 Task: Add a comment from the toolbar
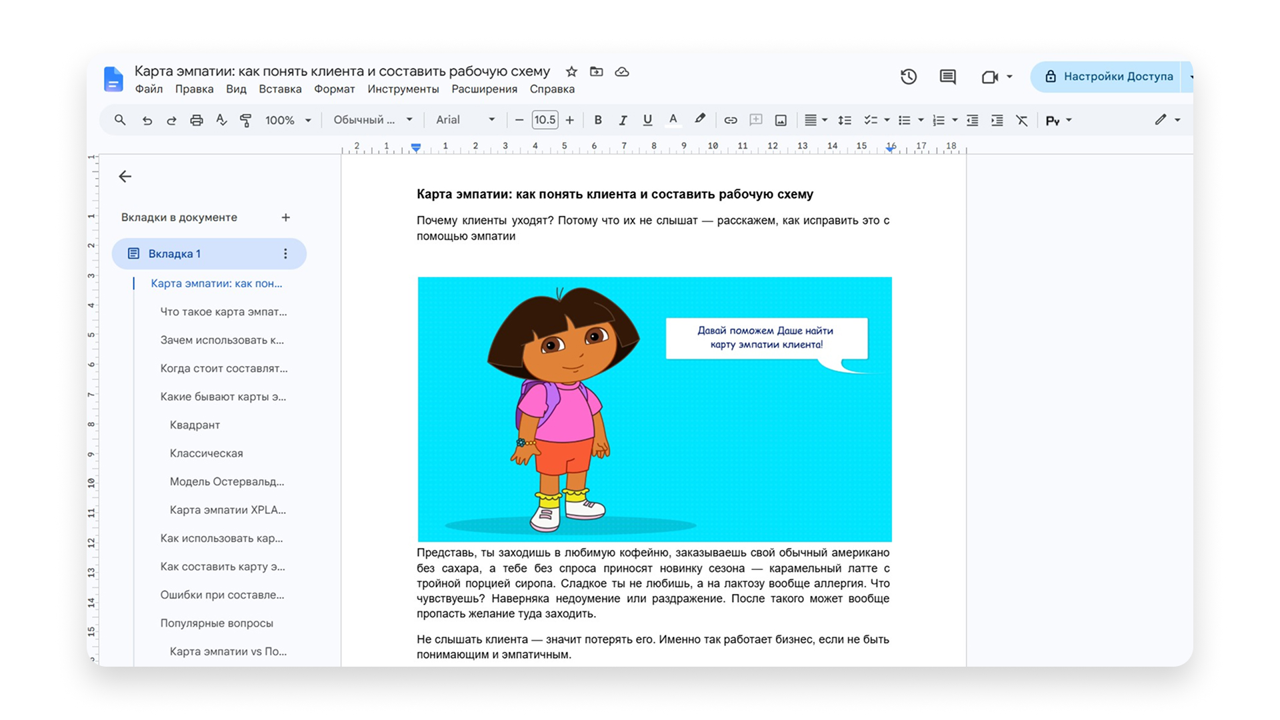pyautogui.click(x=755, y=120)
